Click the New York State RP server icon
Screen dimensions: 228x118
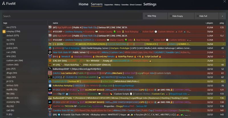point(50,52)
